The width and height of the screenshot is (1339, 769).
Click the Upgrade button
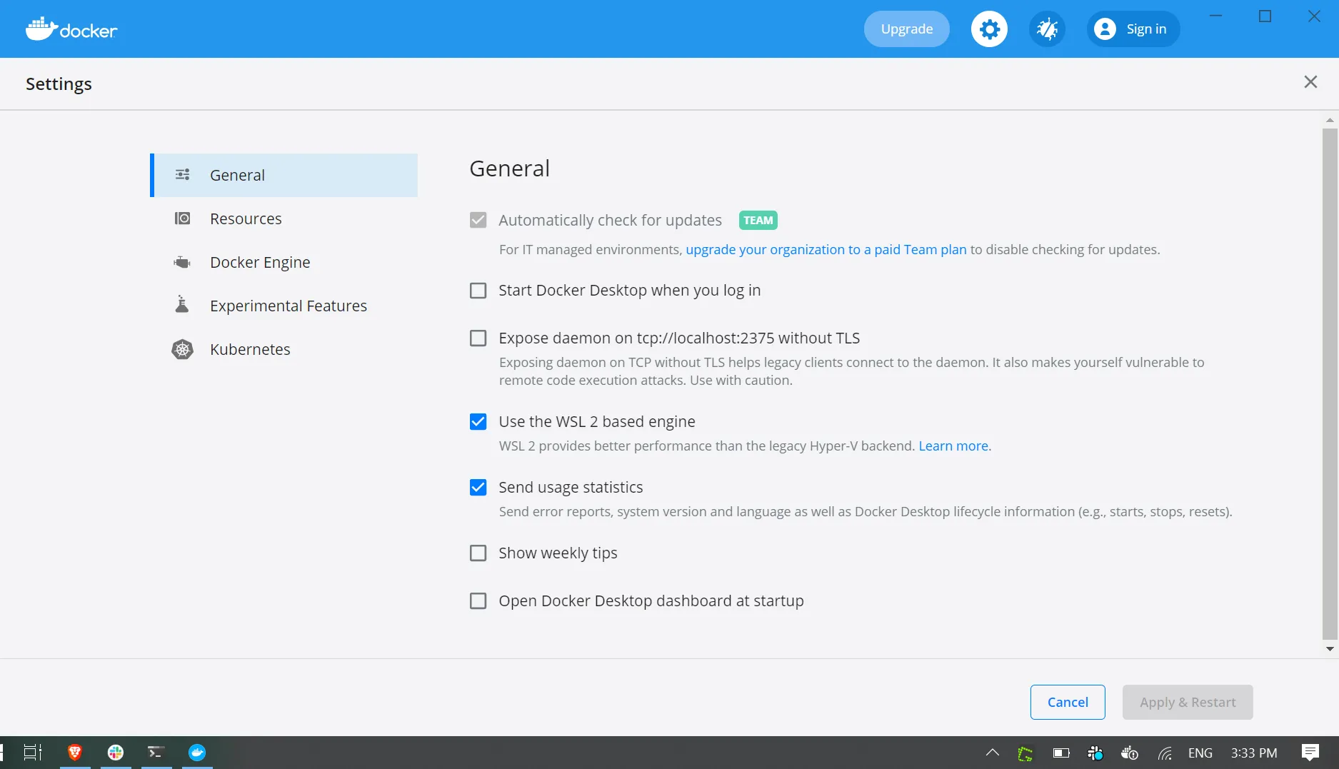coord(907,29)
